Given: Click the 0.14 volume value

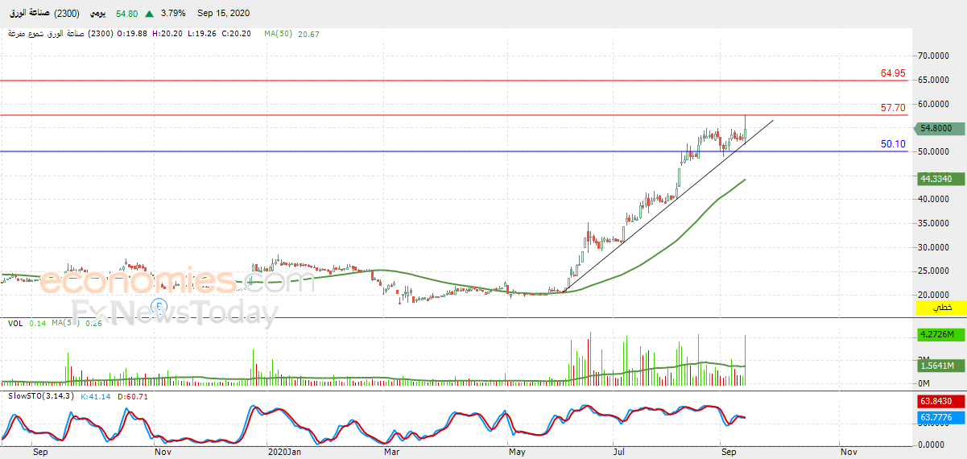Looking at the screenshot, I should coord(37,323).
